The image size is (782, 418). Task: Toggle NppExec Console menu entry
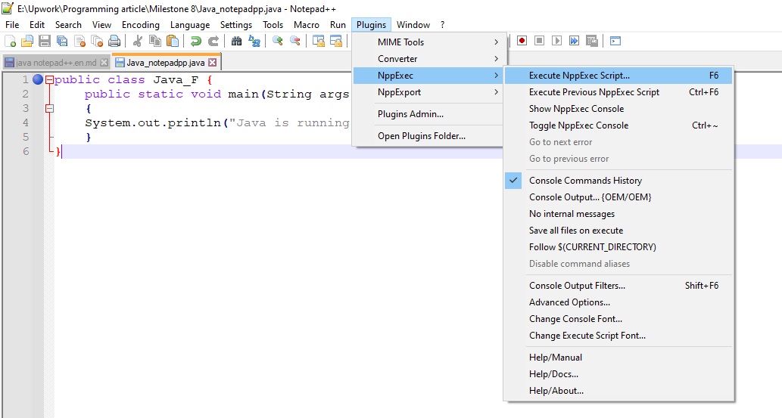coord(618,125)
